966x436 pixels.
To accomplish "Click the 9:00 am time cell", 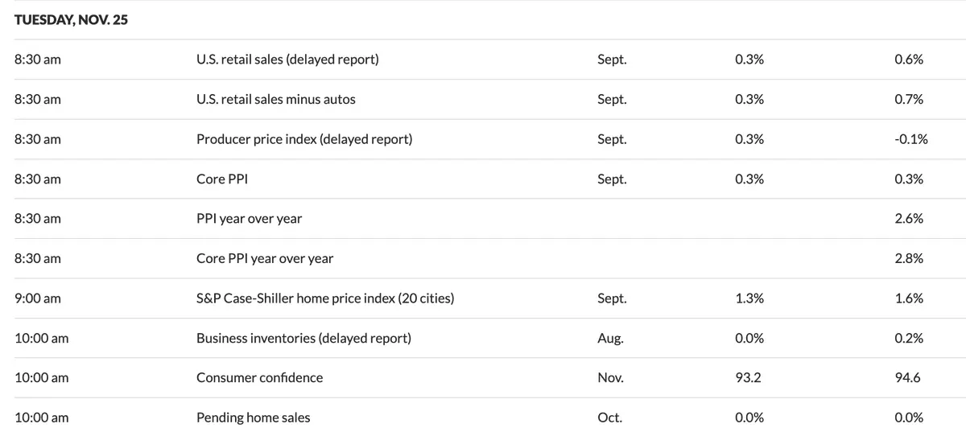I will [38, 298].
